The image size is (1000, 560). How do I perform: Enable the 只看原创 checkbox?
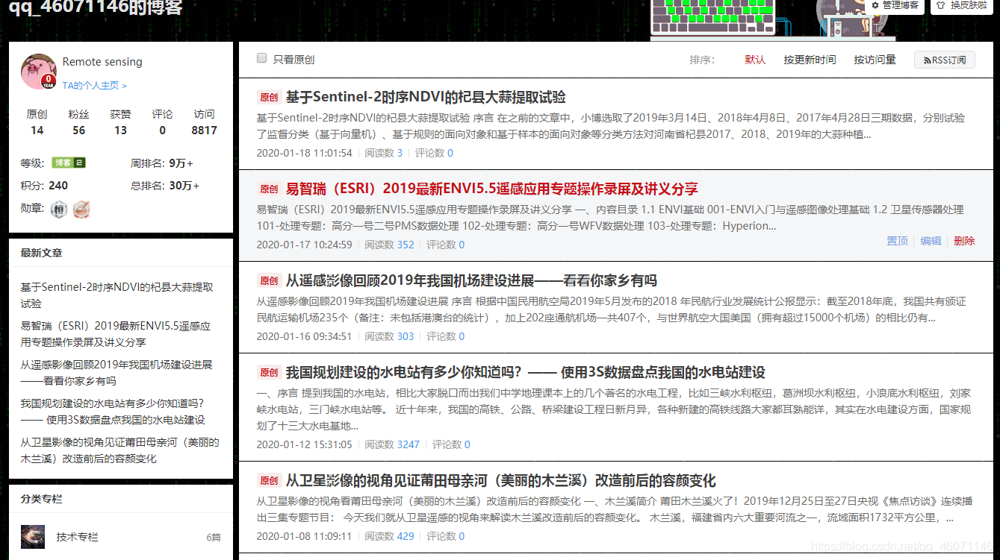point(261,57)
